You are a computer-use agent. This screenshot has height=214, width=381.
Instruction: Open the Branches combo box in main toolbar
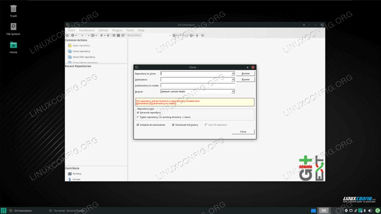156,36
